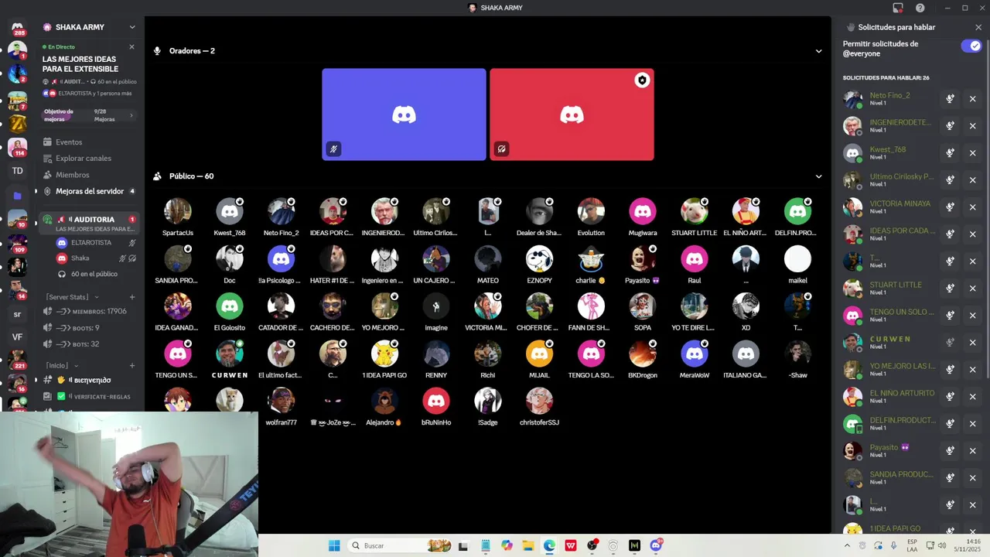This screenshot has height=557, width=990.
Task: Go to Discord direct messages home
Action: (17, 28)
